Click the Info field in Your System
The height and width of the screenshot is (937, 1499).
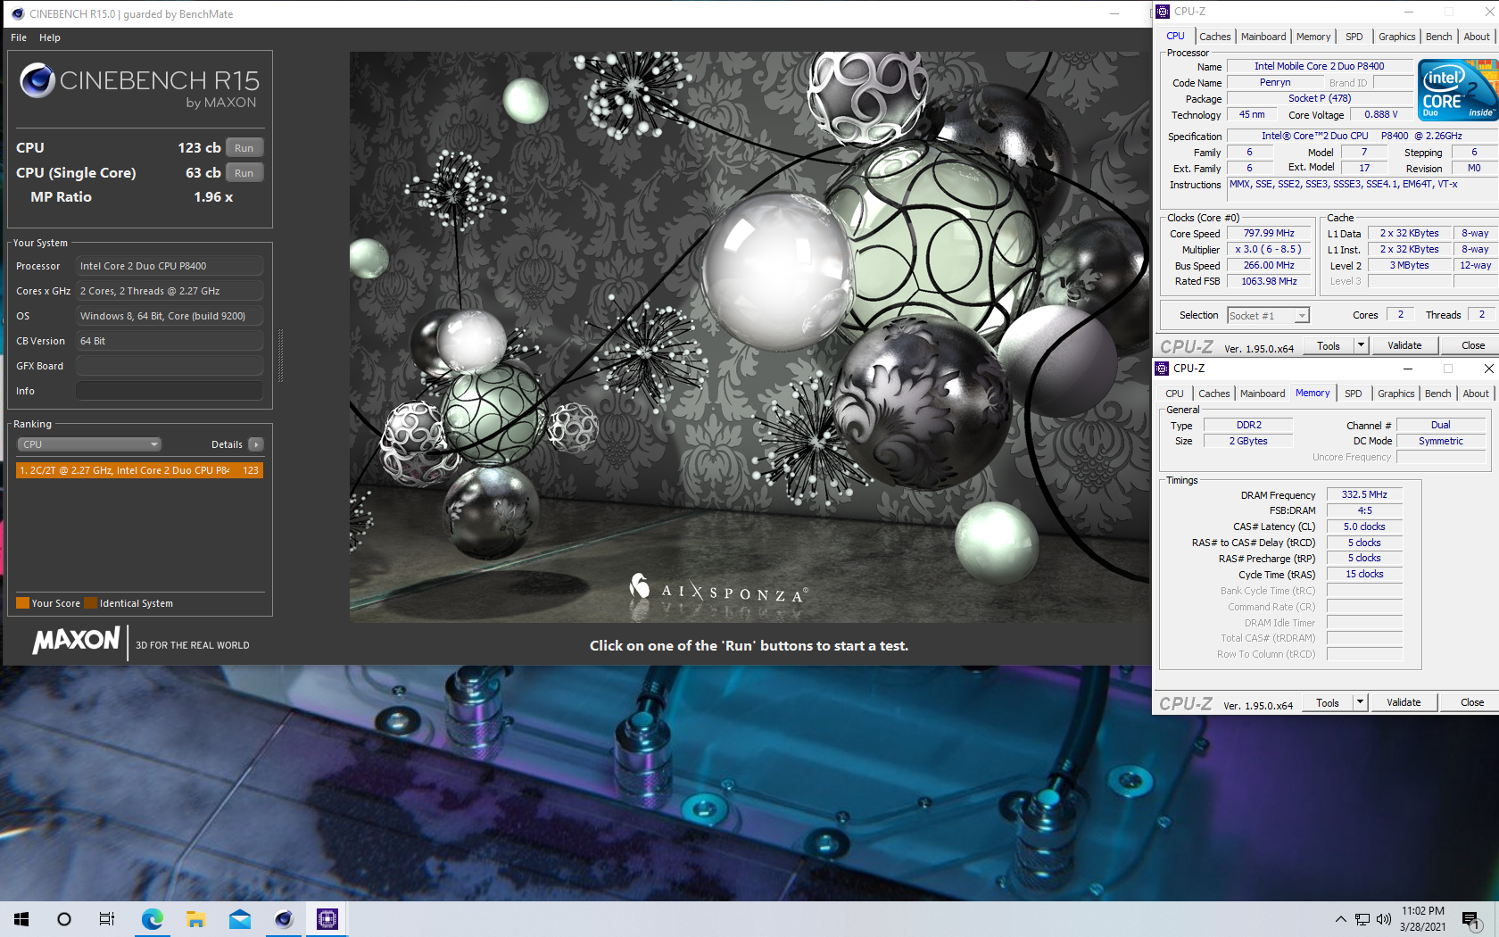coord(170,391)
